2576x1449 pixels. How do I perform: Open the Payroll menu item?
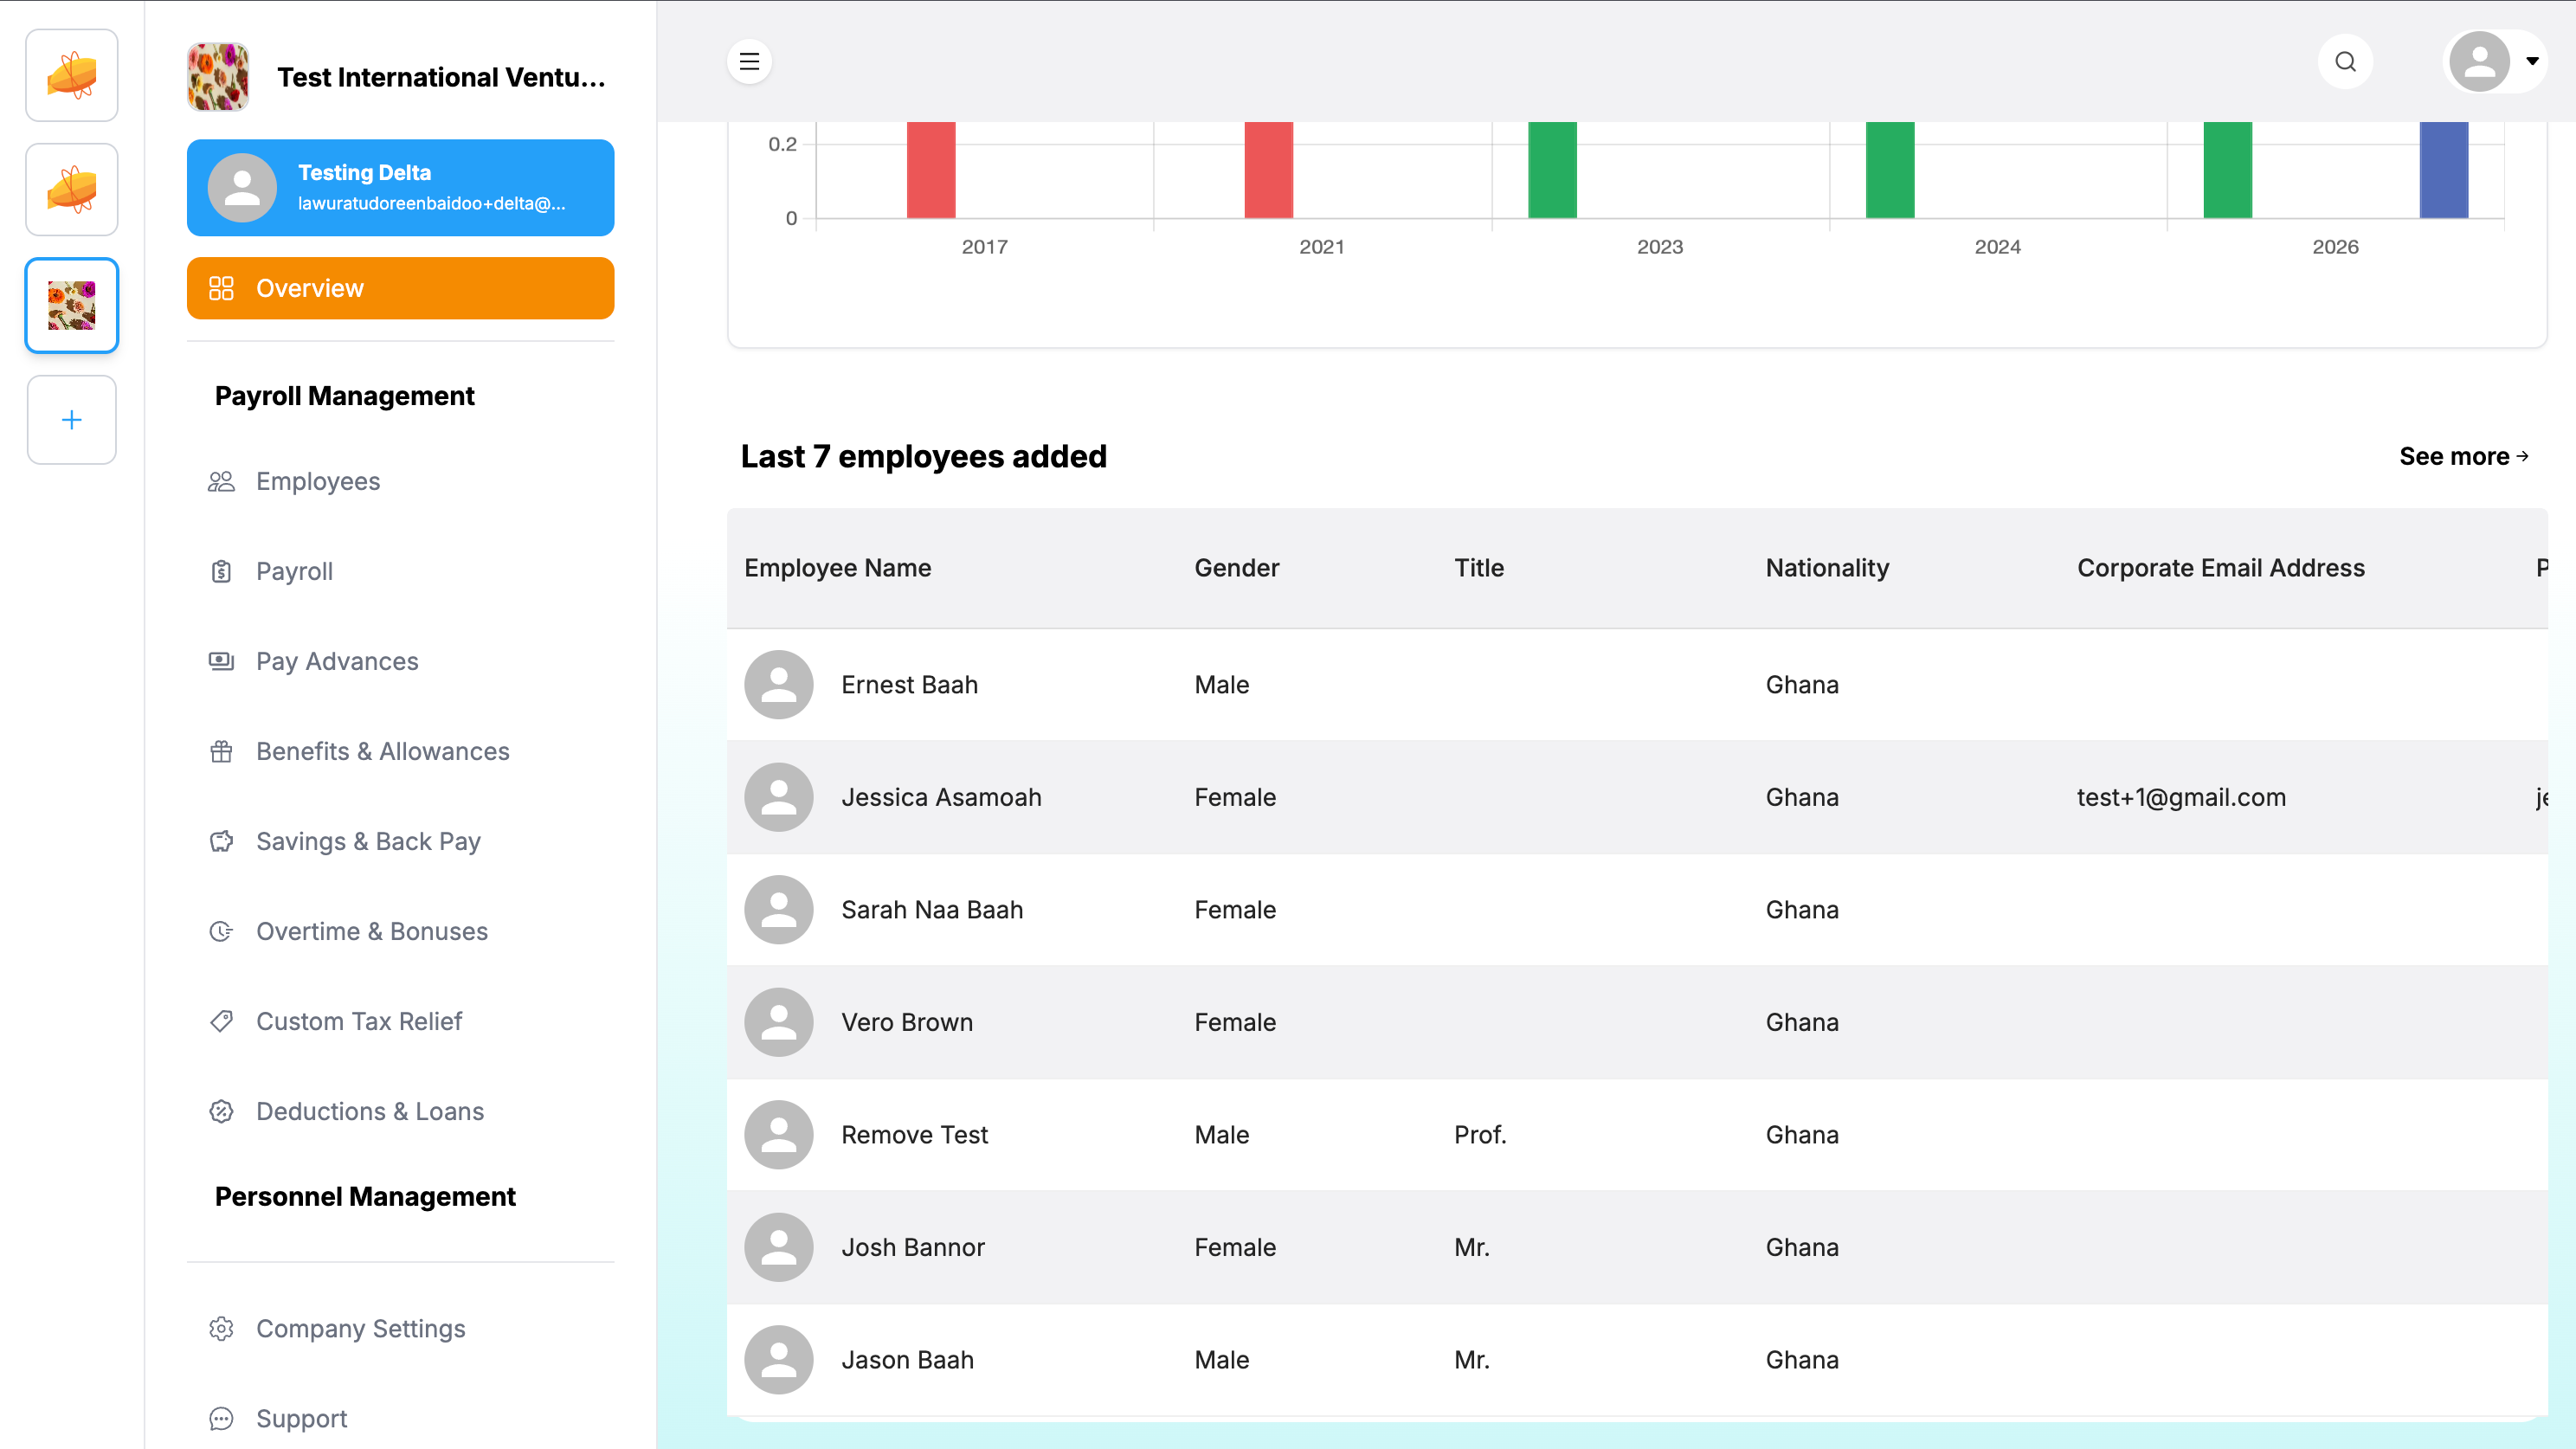[x=294, y=571]
